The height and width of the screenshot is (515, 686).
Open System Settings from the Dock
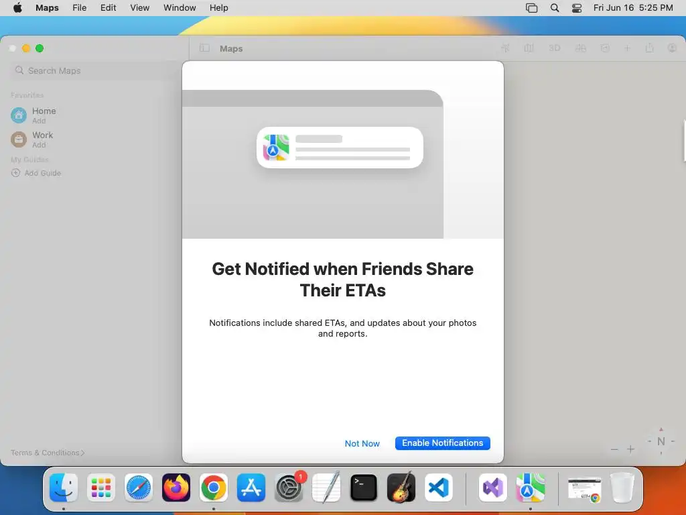(289, 488)
